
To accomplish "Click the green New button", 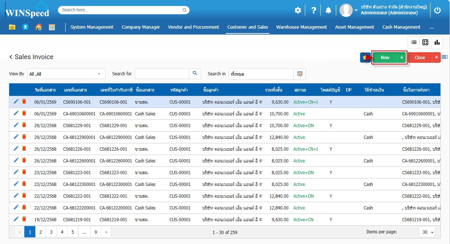I will (x=385, y=58).
